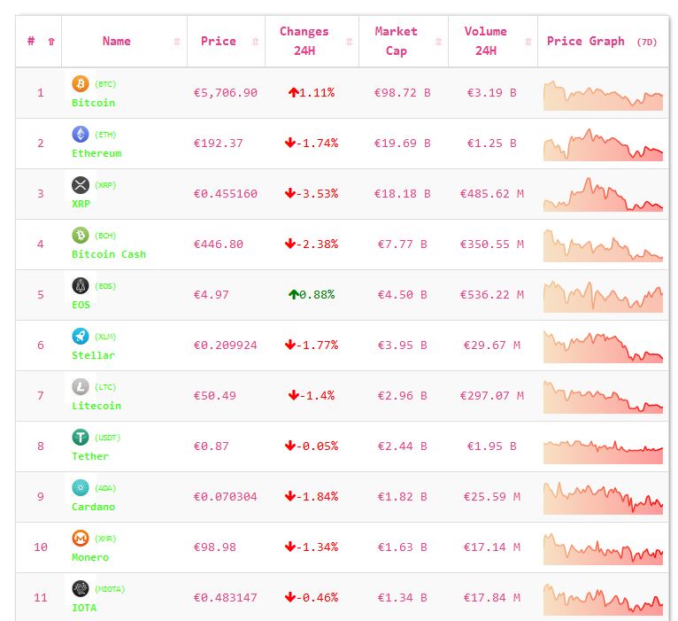Open the IOTA coin name link
The image size is (678, 621).
click(84, 608)
